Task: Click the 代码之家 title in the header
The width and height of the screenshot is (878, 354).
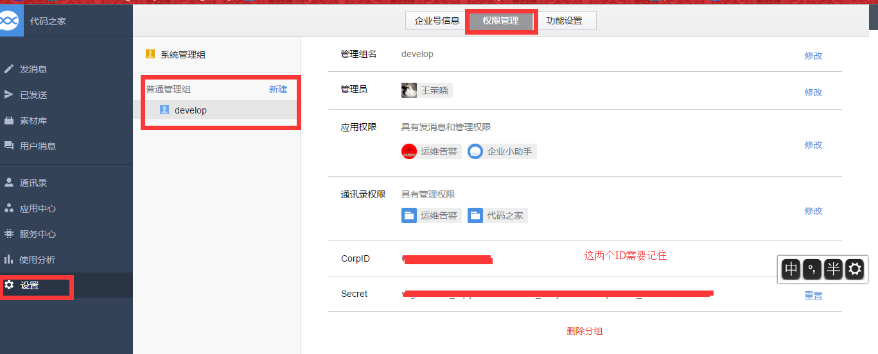Action: coord(48,21)
